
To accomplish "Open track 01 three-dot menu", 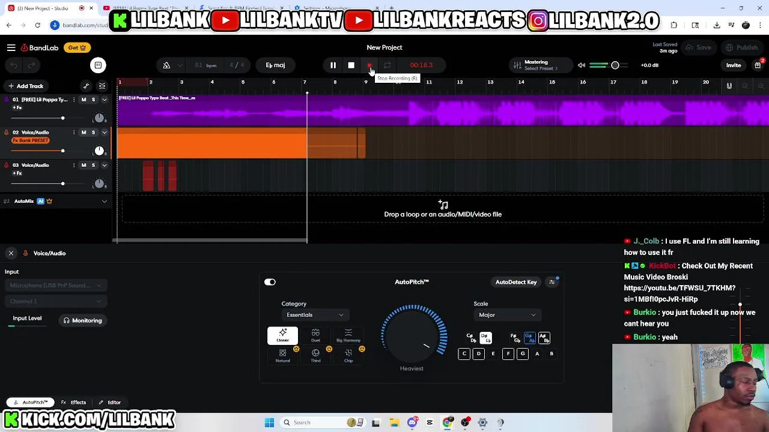I will click(x=74, y=100).
